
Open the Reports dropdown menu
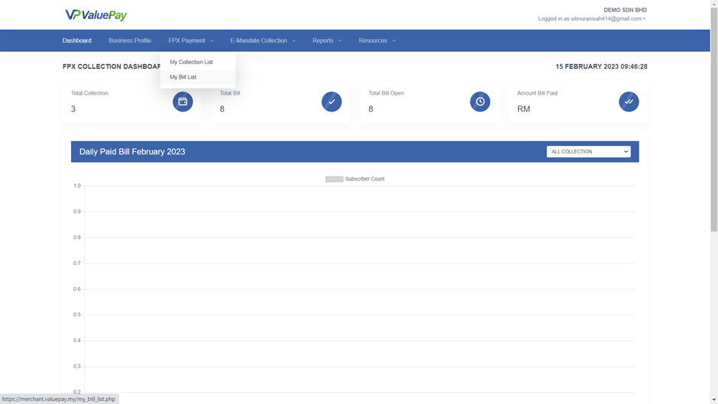click(x=327, y=40)
